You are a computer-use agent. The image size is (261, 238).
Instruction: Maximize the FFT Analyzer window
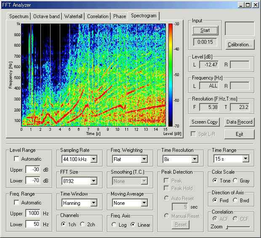coord(248,5)
